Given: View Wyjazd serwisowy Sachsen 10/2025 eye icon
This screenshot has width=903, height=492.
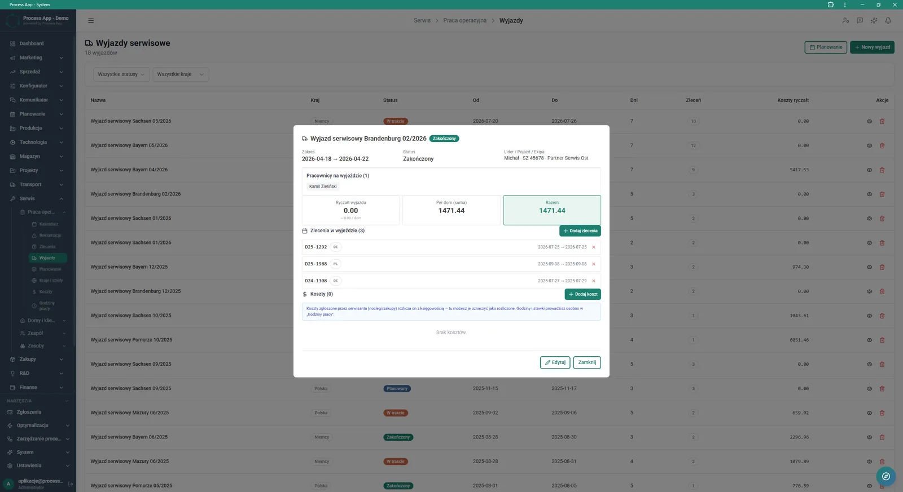Looking at the screenshot, I should tap(869, 316).
